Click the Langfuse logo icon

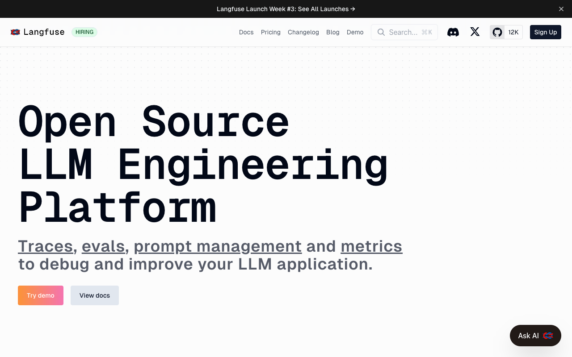point(15,32)
